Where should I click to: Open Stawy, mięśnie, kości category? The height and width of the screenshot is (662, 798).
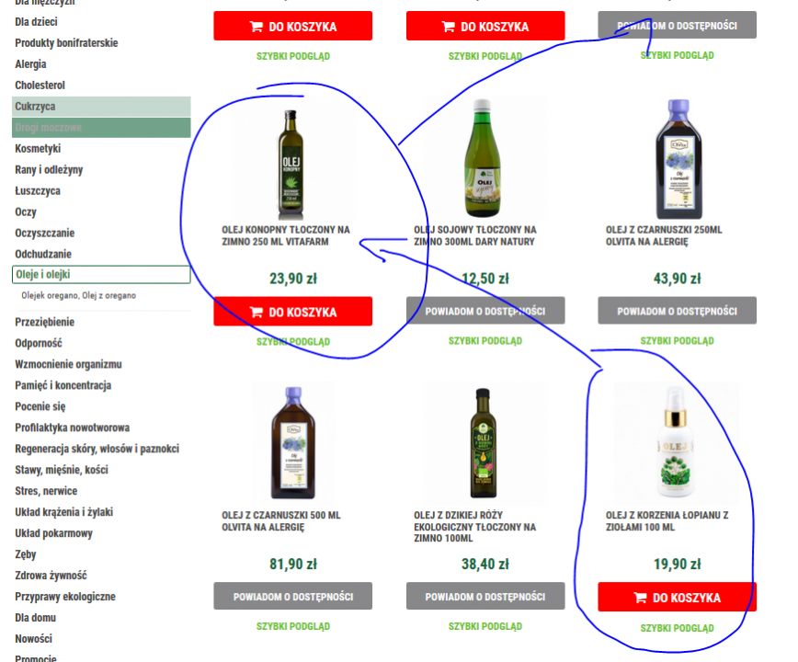pos(62,470)
